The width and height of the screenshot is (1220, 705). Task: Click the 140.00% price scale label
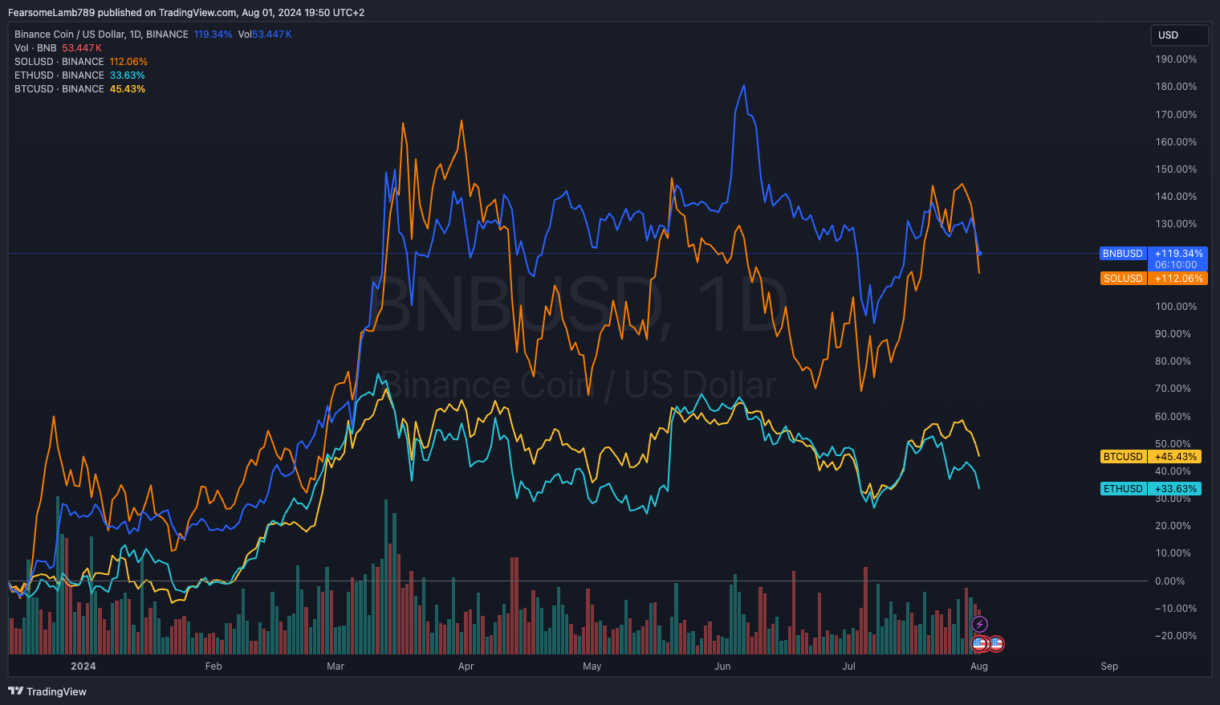1176,197
